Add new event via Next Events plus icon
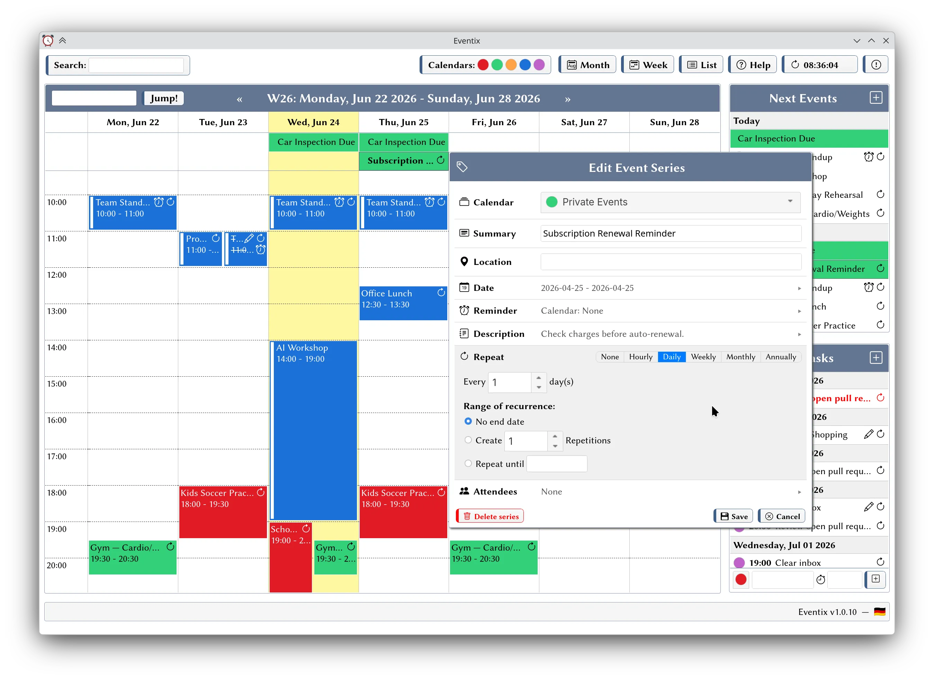Screen dimensions: 934x681 (876, 98)
